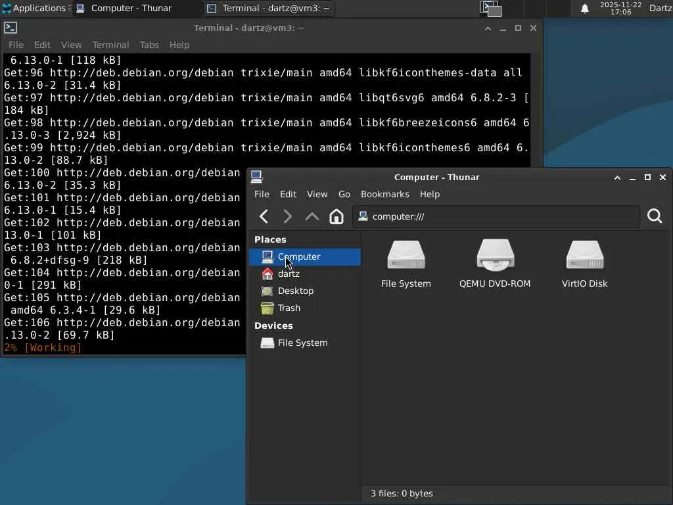Minimize the Terminal window
The image size is (673, 505).
click(503, 28)
